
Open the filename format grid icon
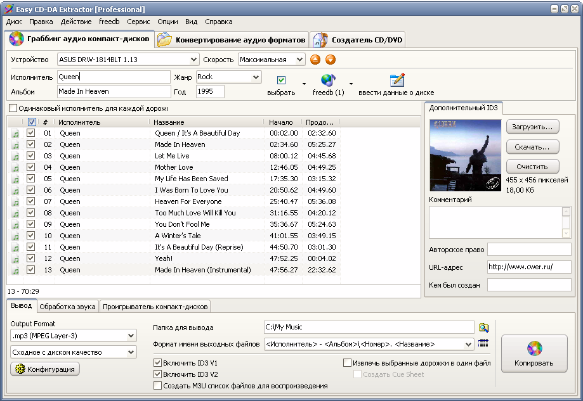click(x=484, y=344)
